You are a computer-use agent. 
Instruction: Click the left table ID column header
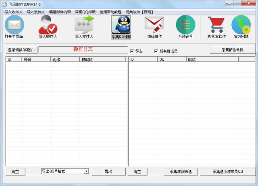14,60
